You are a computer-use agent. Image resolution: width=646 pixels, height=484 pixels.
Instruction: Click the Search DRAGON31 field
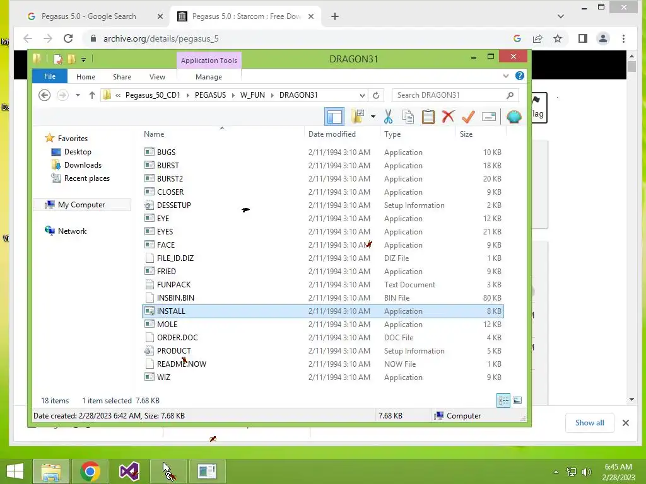tap(455, 95)
